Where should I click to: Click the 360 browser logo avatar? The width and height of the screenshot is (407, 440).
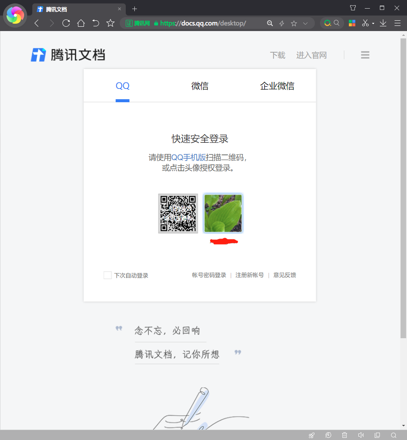(x=15, y=16)
